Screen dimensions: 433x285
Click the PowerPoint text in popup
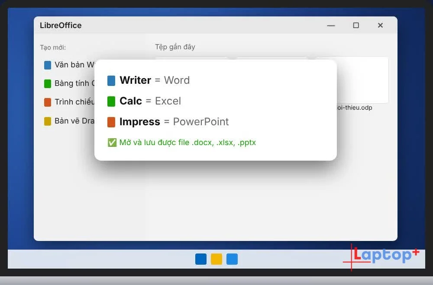pos(201,122)
